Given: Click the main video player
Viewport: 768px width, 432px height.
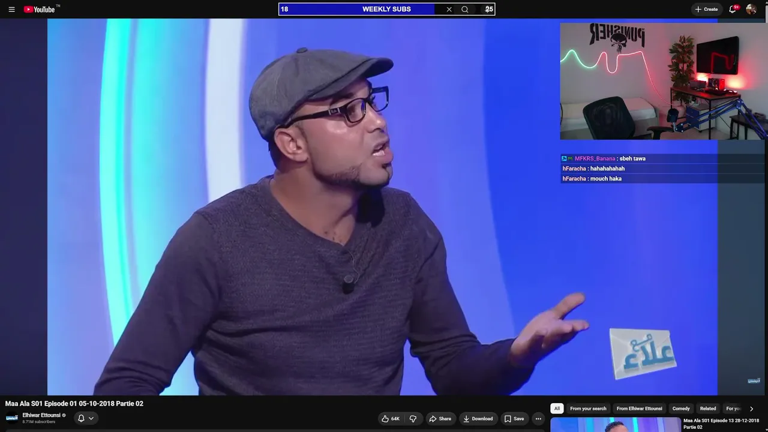Looking at the screenshot, I should tap(383, 207).
